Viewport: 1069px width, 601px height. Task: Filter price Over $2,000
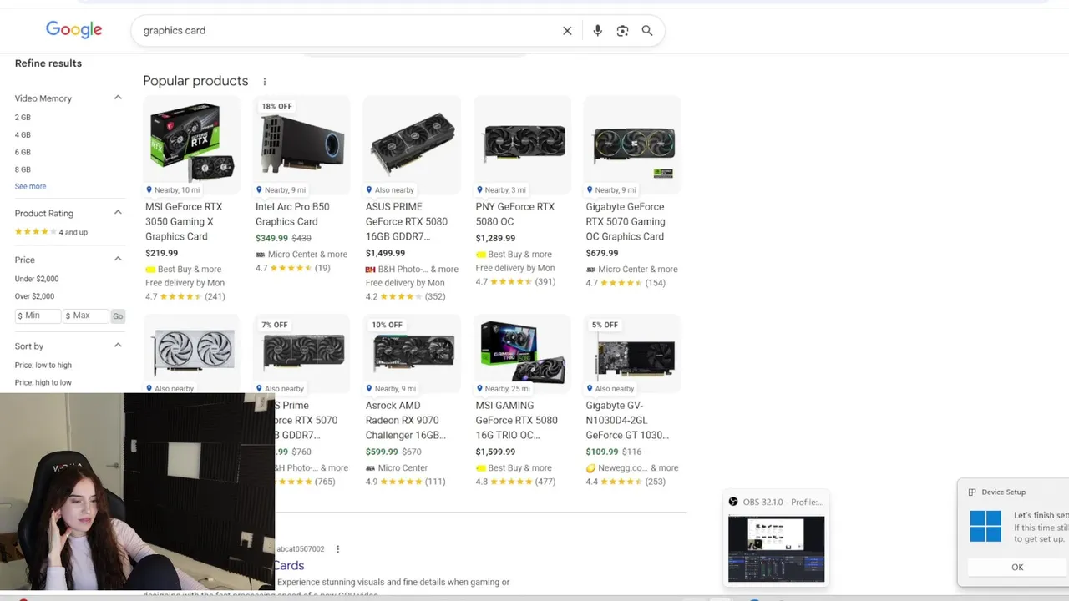click(x=34, y=296)
